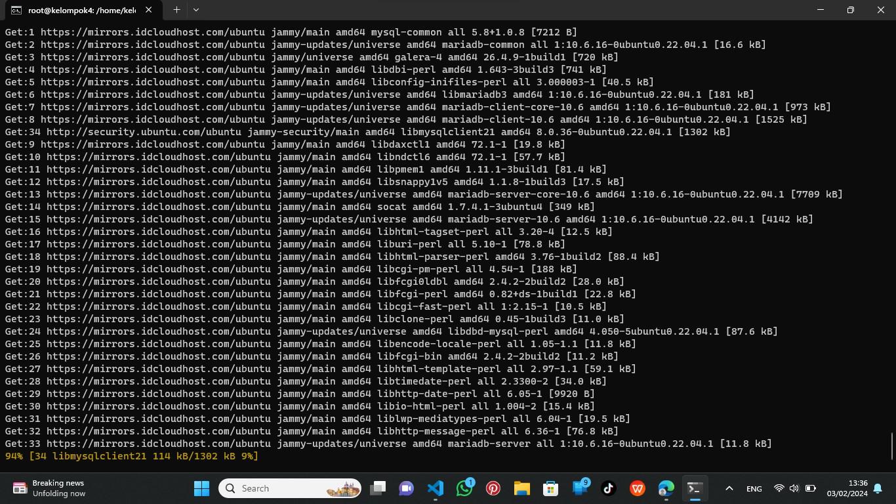Image resolution: width=896 pixels, height=504 pixels.
Task: Click the Get:11 libpmem1 line
Action: point(306,169)
